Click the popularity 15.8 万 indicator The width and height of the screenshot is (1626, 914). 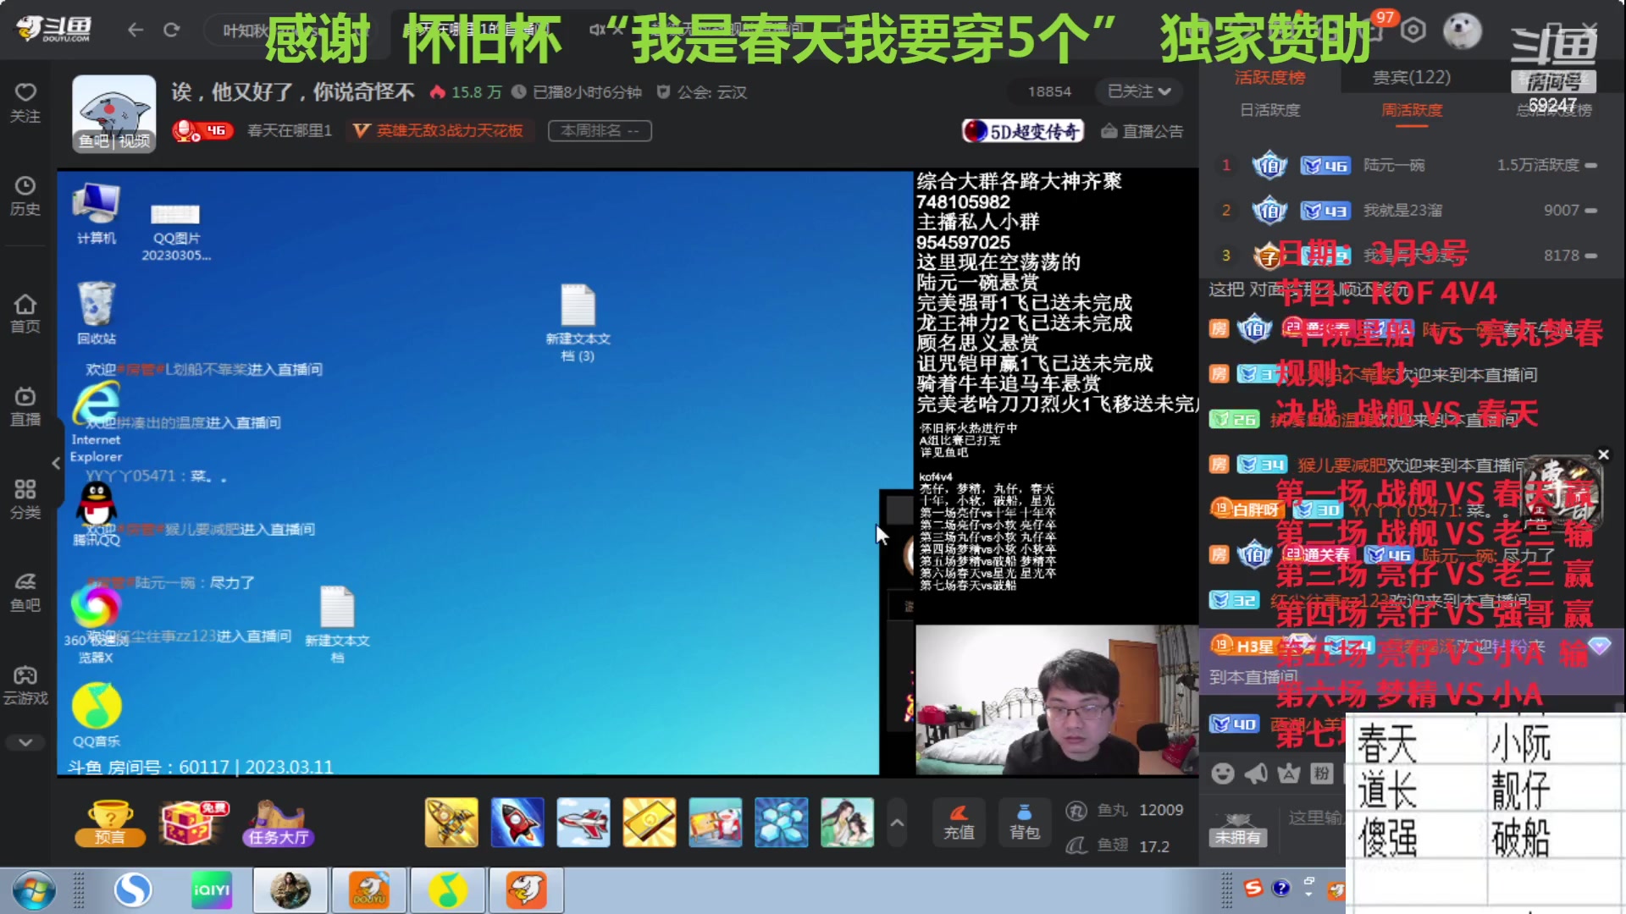pos(466,92)
